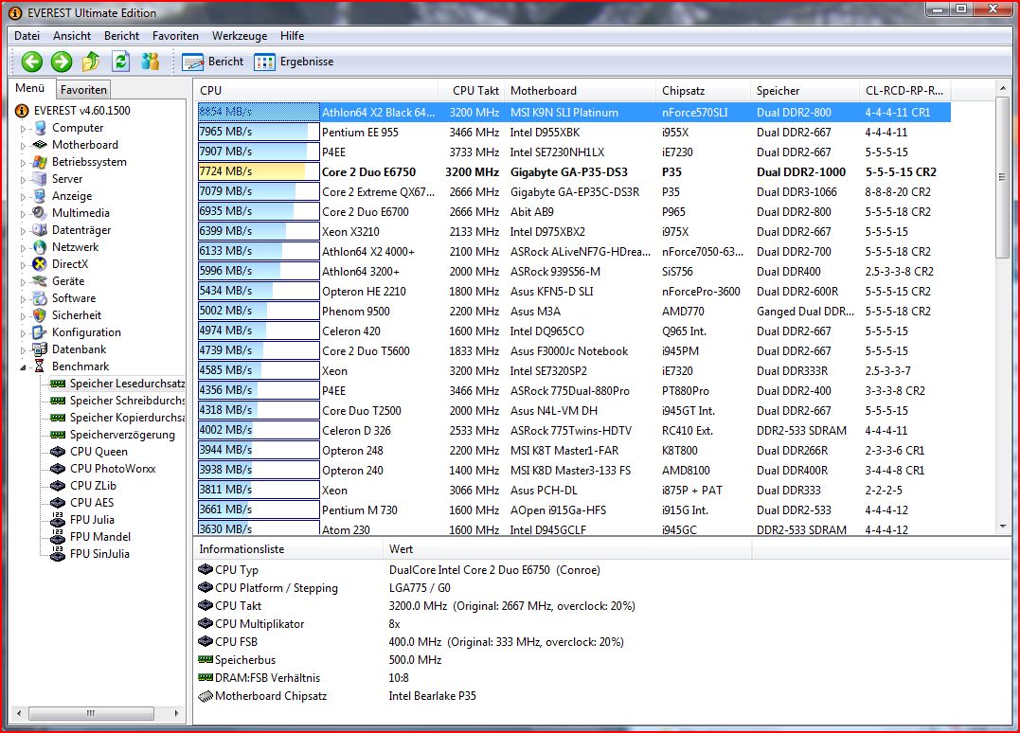Expand the Server tree node
The width and height of the screenshot is (1020, 733).
(x=23, y=180)
